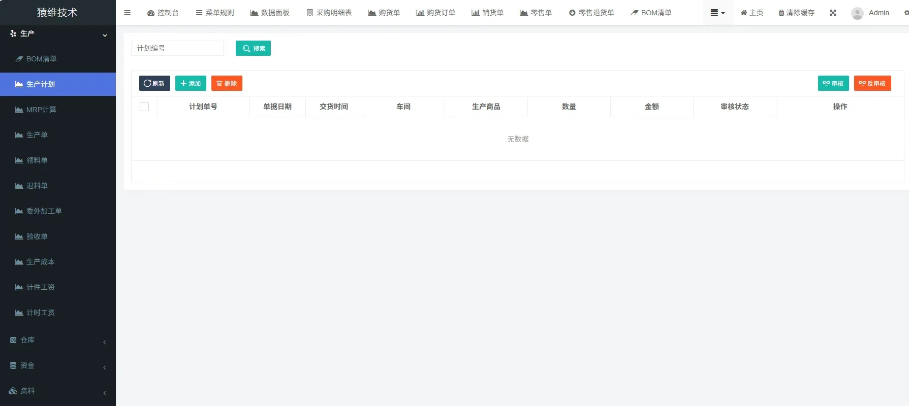Viewport: 909px width, 406px height.
Task: Click the 单据日期 column header
Action: [x=277, y=107]
